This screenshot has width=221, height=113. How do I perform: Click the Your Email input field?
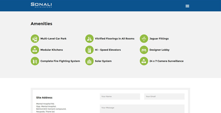coord(164,97)
